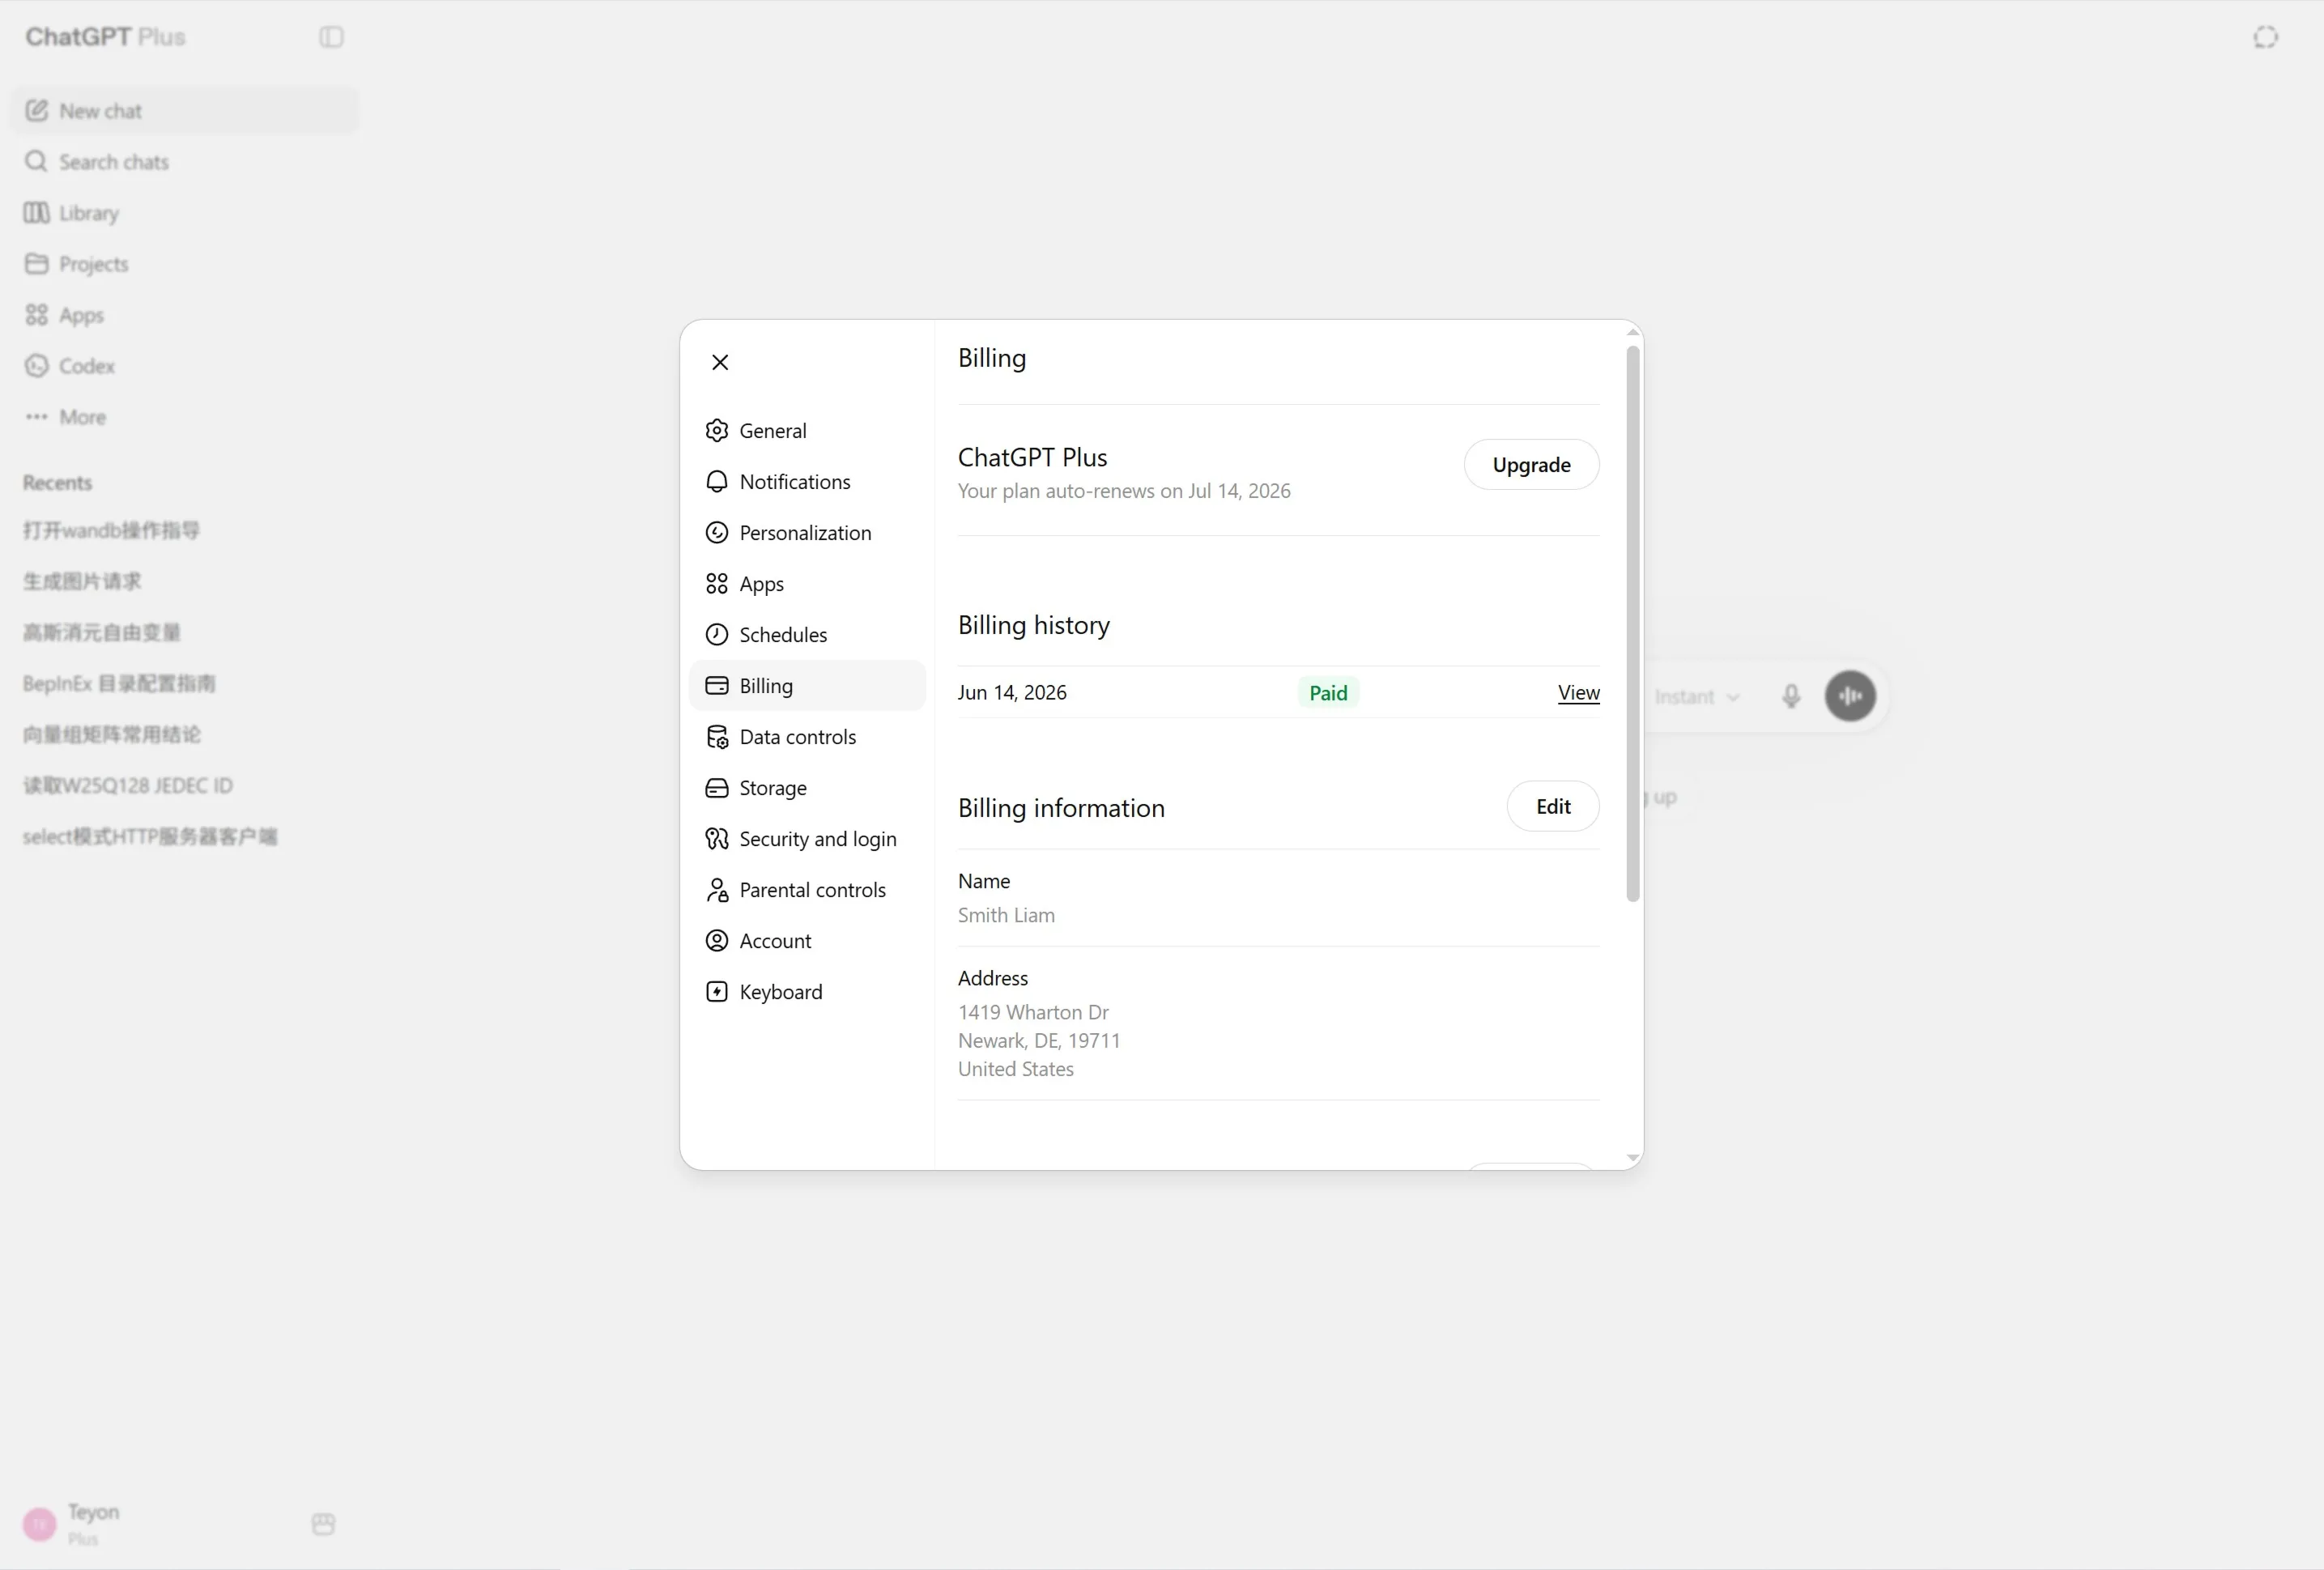Open Apps settings in the dialog
The height and width of the screenshot is (1570, 2324).
[807, 584]
